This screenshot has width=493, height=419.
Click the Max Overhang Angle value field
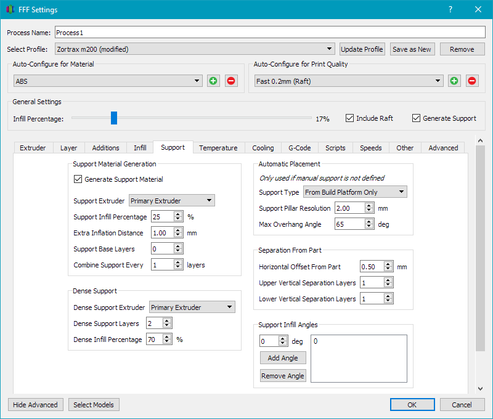click(x=349, y=224)
